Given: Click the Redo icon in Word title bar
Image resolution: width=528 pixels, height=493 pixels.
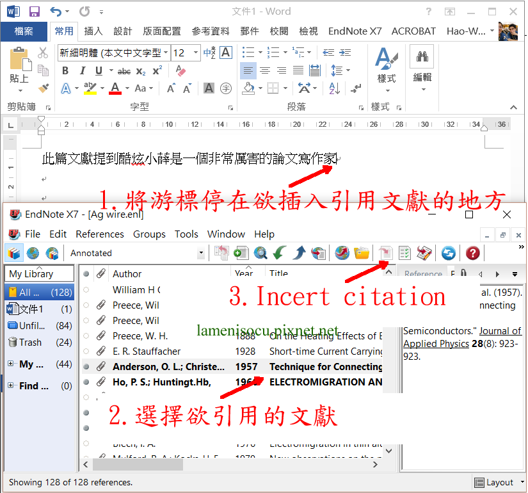Looking at the screenshot, I should pos(84,12).
